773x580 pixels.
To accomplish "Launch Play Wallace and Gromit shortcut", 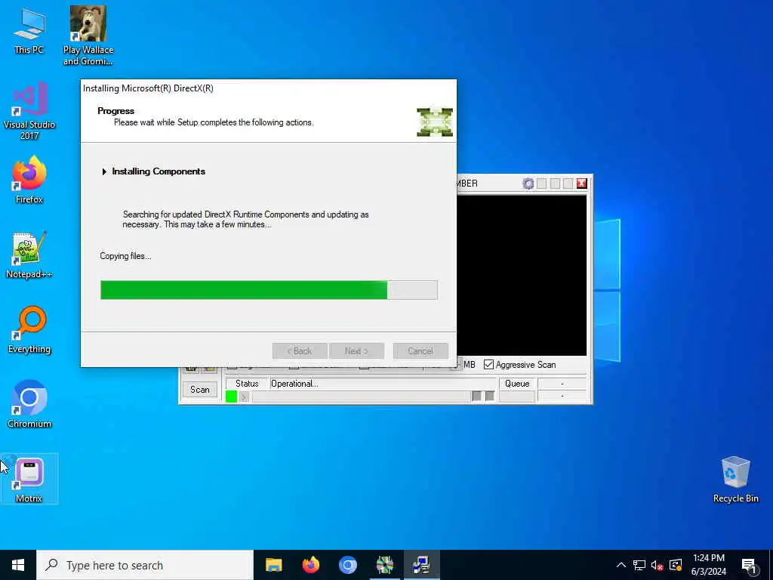I will tap(88, 35).
